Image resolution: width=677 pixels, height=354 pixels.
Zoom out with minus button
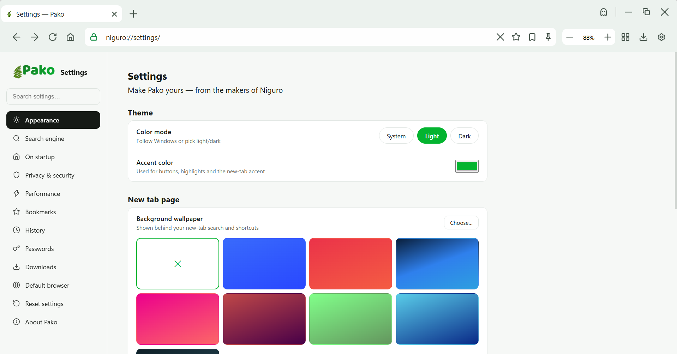570,37
